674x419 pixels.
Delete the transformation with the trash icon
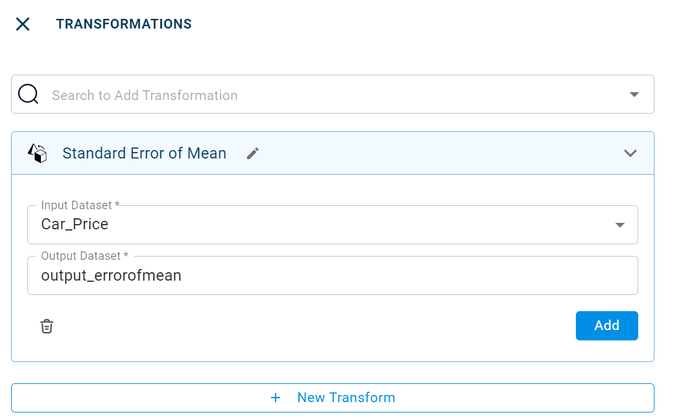pos(47,326)
